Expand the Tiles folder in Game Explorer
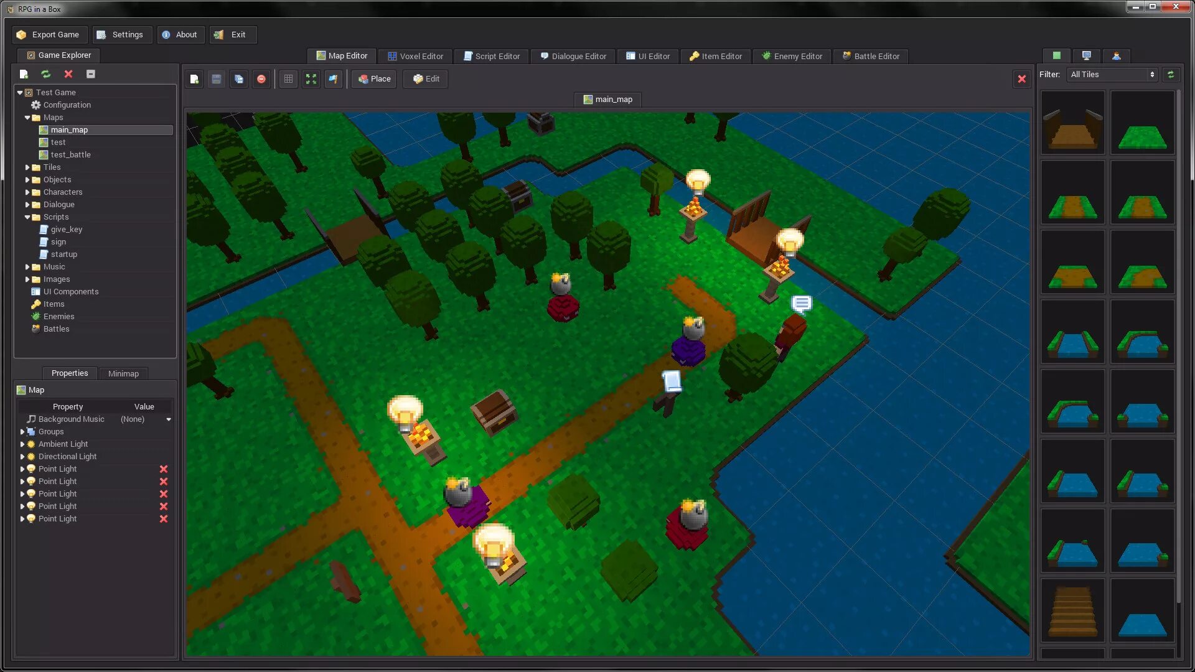1195x672 pixels. [x=27, y=167]
